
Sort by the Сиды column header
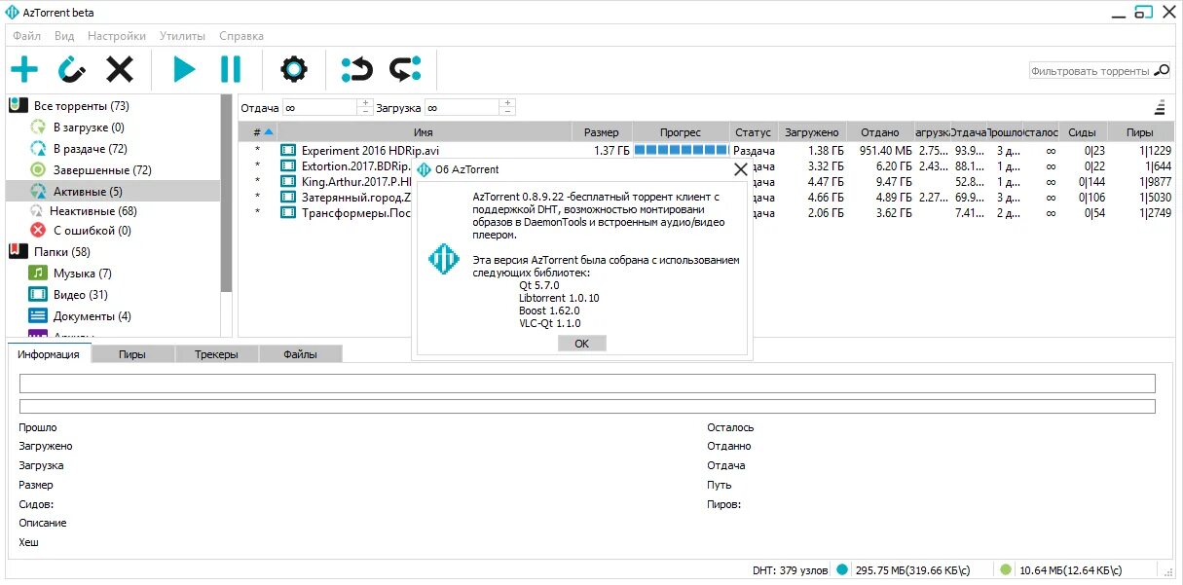(x=1082, y=132)
